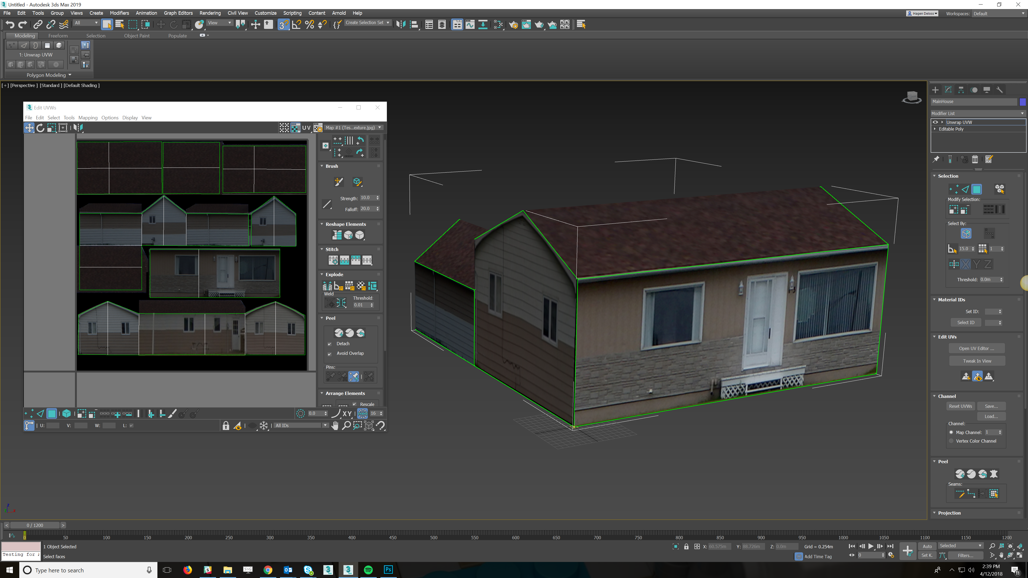The width and height of the screenshot is (1028, 578).
Task: Click the Remove modifier trash icon
Action: click(x=975, y=159)
